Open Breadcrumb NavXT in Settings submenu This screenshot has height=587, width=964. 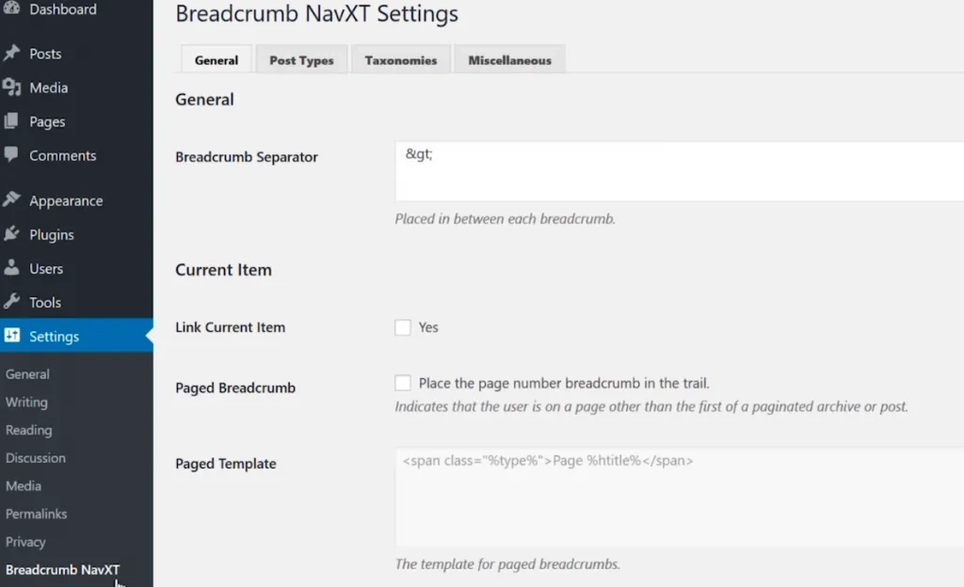(x=62, y=570)
